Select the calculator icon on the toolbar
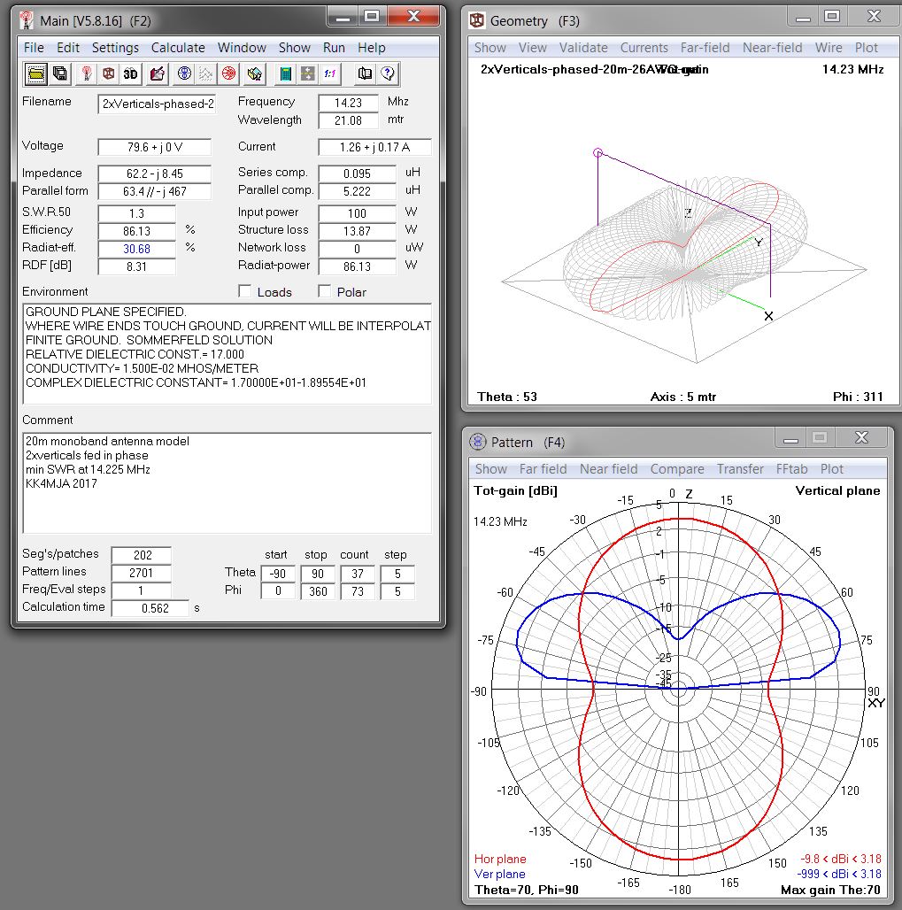This screenshot has height=910, width=902. click(286, 74)
